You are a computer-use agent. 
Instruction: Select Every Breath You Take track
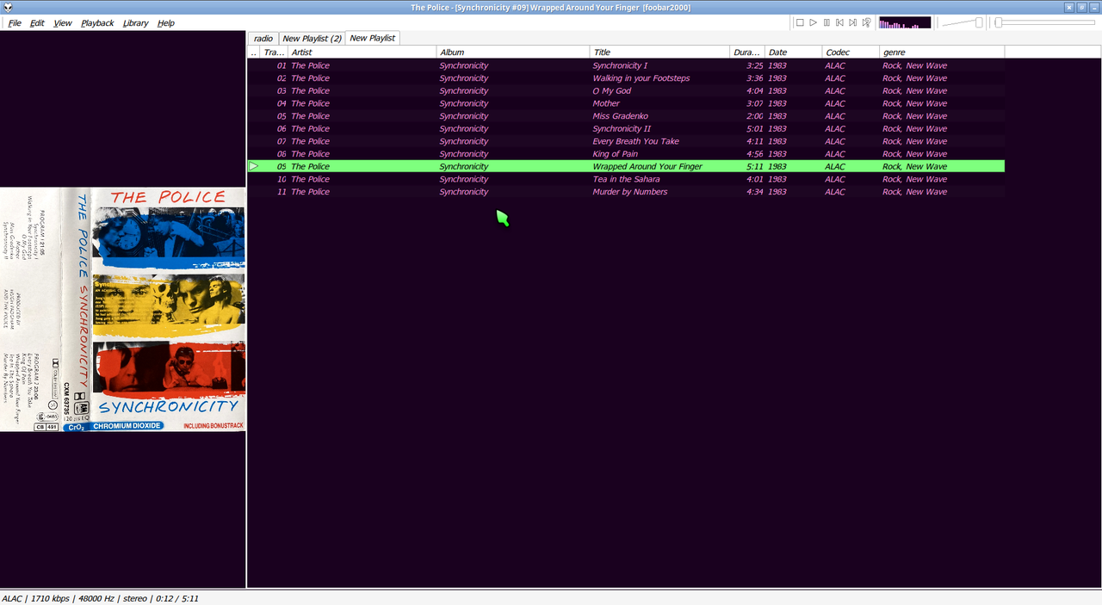point(626,141)
